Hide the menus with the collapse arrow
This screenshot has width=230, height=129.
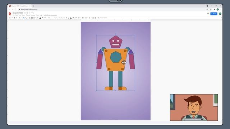[x=221, y=18]
